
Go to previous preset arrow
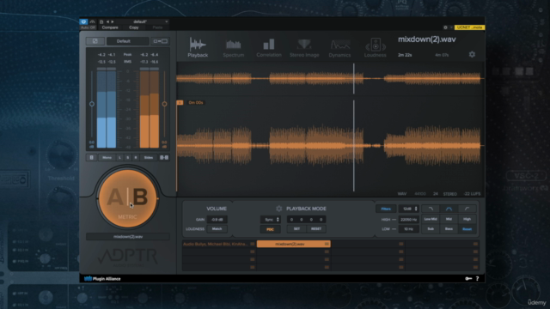pyautogui.click(x=107, y=21)
